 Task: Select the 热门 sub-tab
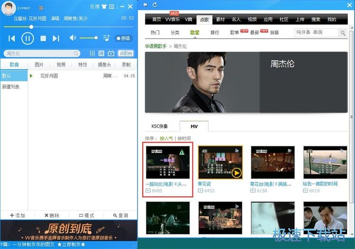pos(155,33)
